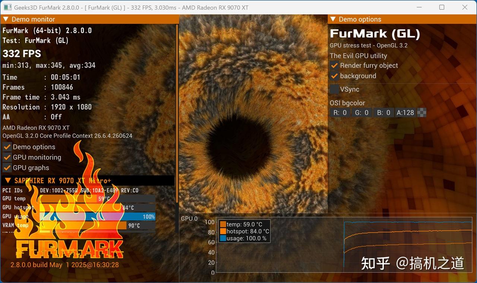477x283 pixels.
Task: Click the Test: FurMark (GL) line
Action: 35,41
